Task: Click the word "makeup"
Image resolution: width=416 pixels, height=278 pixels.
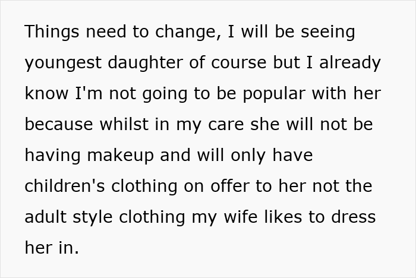Action: [121, 155]
